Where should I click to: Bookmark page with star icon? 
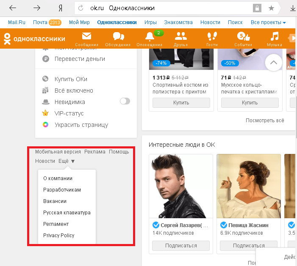click(271, 8)
